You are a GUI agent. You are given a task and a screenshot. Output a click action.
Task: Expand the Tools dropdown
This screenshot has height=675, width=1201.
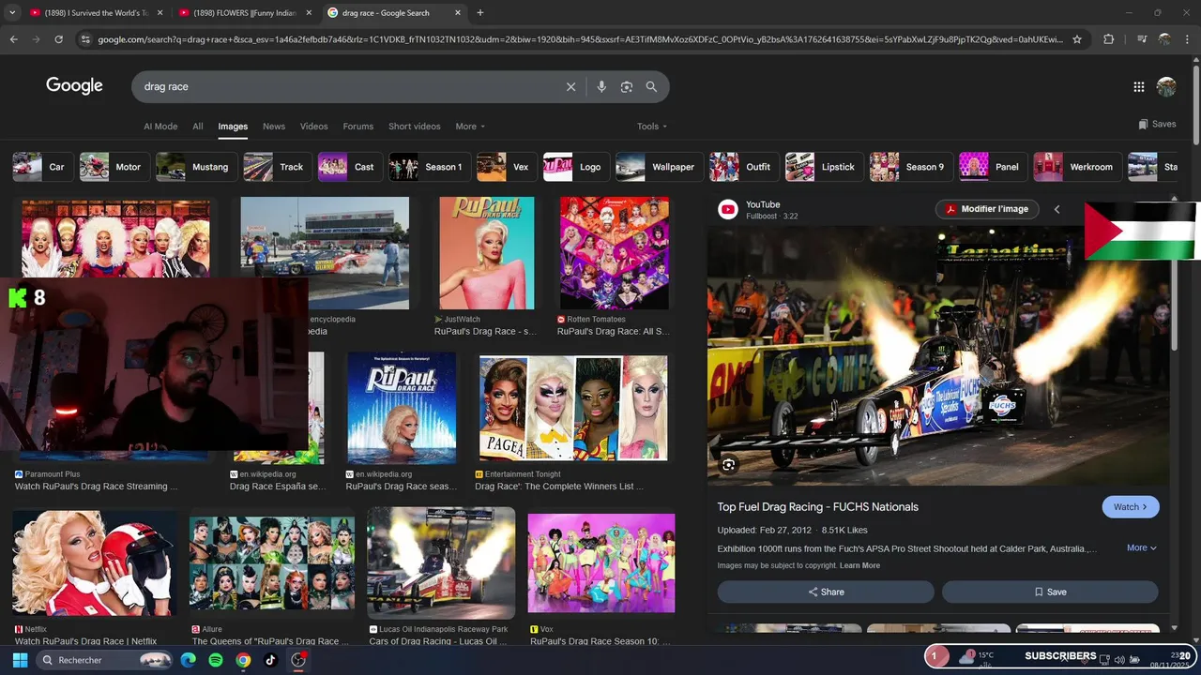coord(652,127)
